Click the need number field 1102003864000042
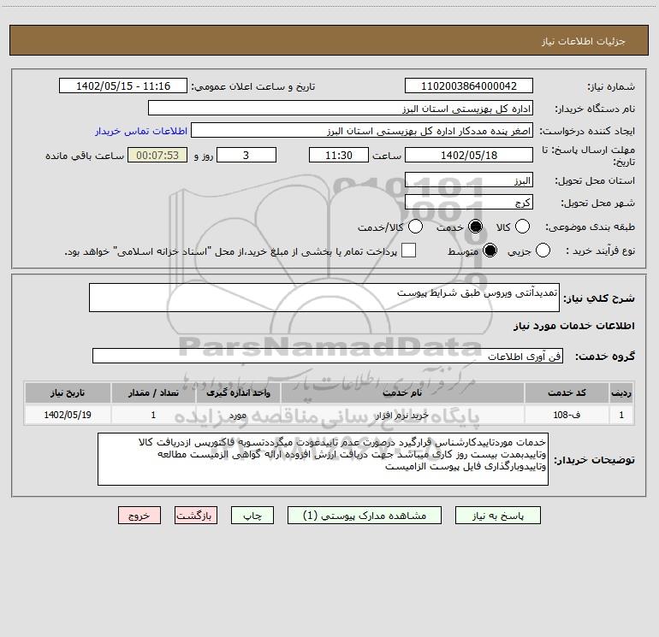 click(469, 86)
